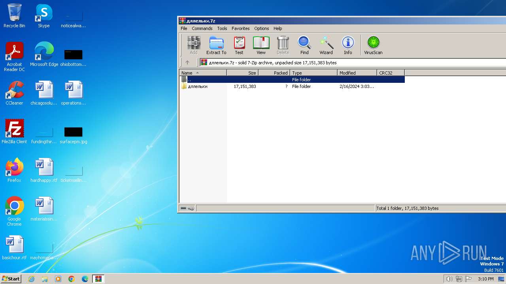Open Windows Explorer from taskbar
The width and height of the screenshot is (506, 284).
point(45,279)
